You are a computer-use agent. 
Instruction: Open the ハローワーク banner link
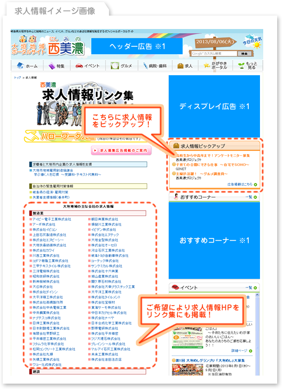tap(60, 136)
